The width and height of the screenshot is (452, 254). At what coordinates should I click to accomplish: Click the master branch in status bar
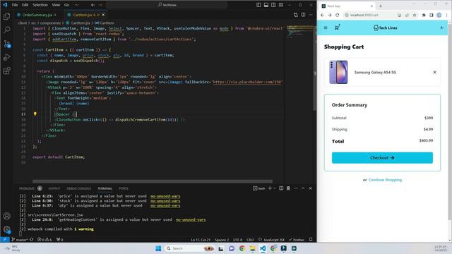coord(20,239)
